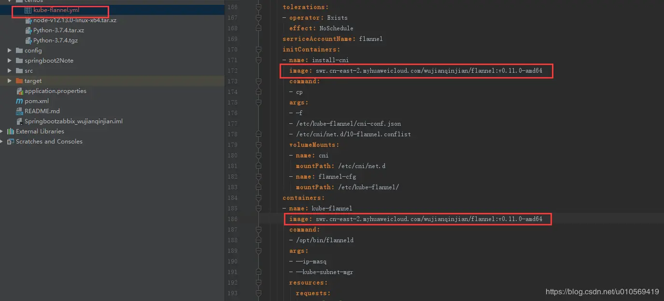Click the 'mountPath: /etc/kube-flannel/' line

[x=347, y=187]
